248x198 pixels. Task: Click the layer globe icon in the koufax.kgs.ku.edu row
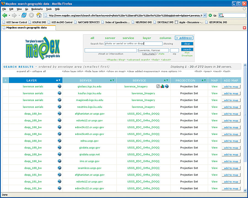[60, 93]
